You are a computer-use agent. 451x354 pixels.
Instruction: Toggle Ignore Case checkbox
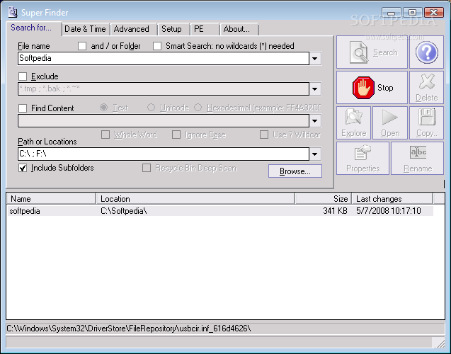tap(176, 135)
